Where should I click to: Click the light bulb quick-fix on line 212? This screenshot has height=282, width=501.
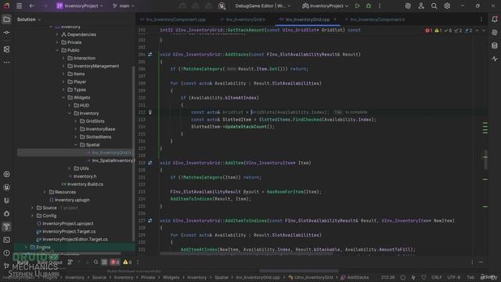click(150, 112)
